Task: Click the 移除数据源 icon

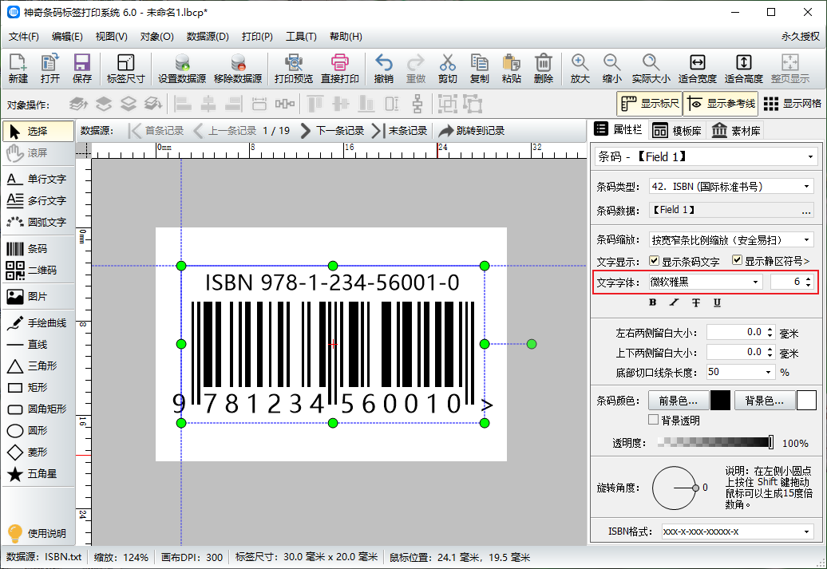Action: [x=238, y=69]
